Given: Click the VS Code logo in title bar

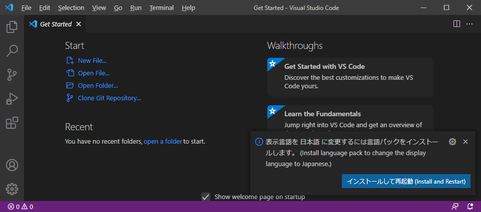Looking at the screenshot, I should (x=9, y=7).
